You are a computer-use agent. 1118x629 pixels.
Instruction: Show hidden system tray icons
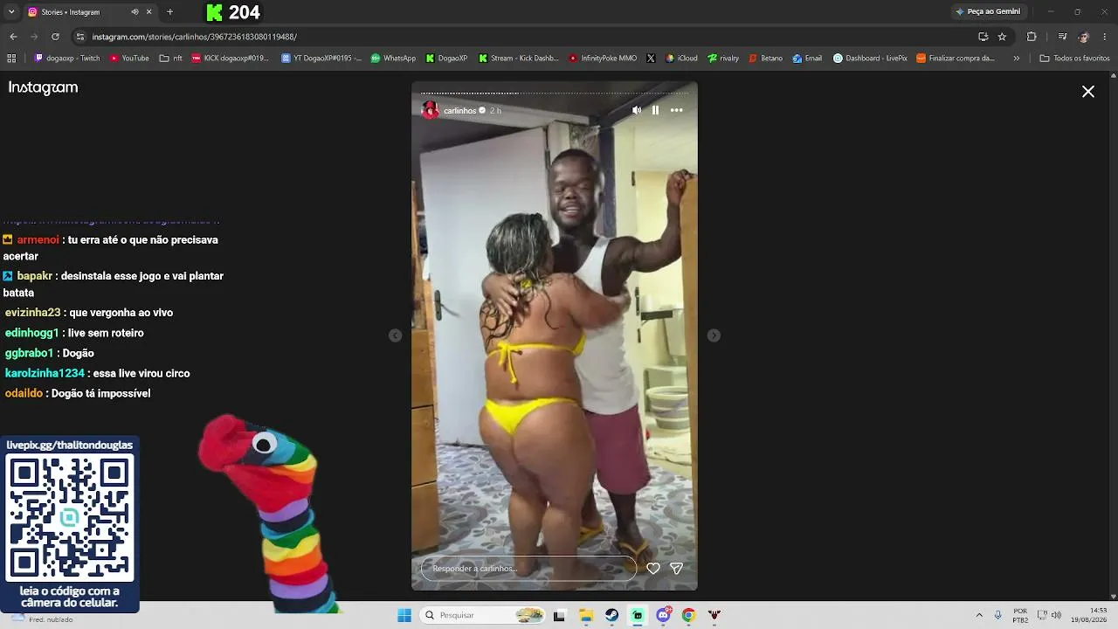pos(979,615)
